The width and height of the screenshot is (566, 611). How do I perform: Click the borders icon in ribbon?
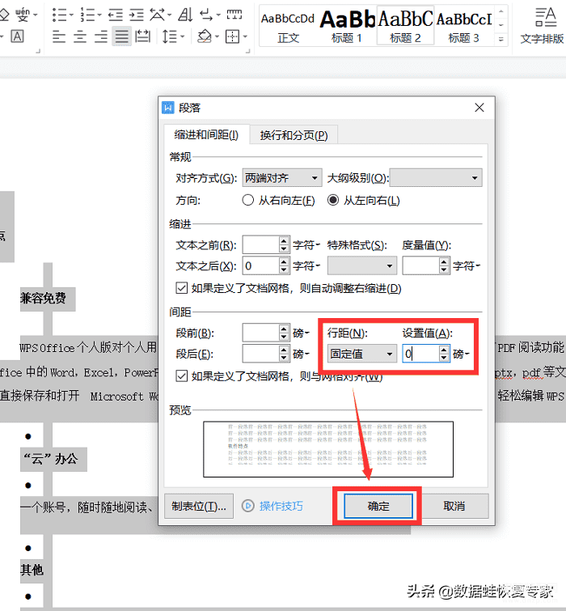click(233, 36)
